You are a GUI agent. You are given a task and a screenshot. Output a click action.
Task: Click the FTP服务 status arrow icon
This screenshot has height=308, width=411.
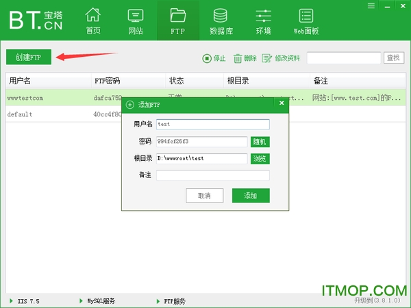(158, 301)
